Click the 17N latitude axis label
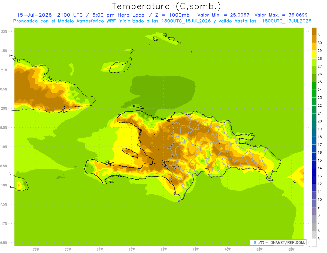 point(4,224)
